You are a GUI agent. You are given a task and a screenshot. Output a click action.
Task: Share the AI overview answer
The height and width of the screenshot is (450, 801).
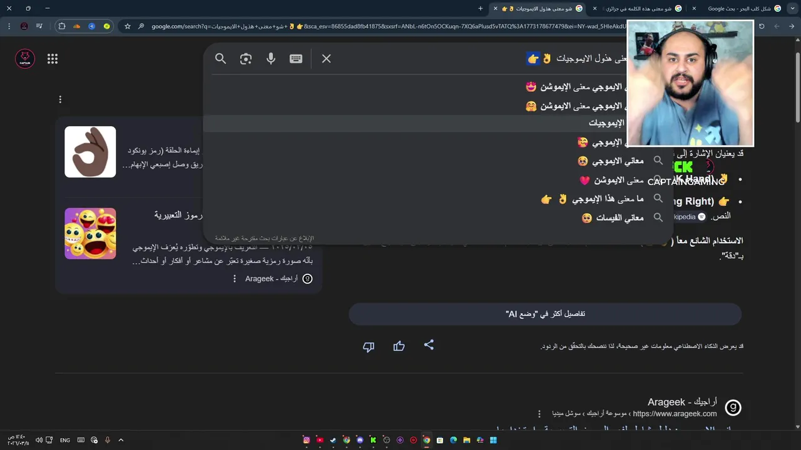[x=429, y=345]
